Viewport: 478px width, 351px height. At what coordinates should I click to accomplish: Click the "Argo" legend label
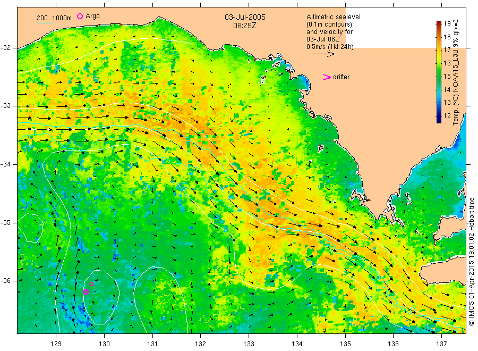point(92,16)
